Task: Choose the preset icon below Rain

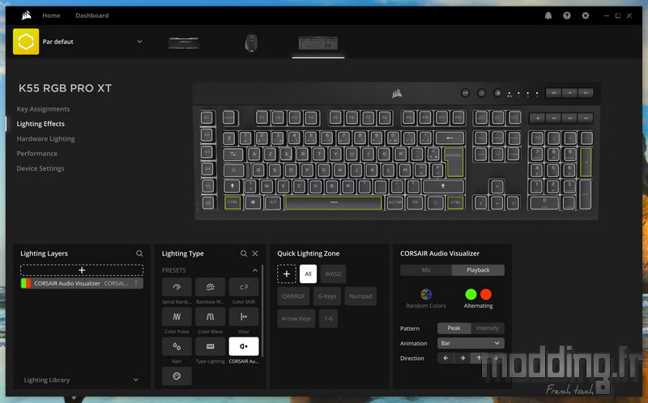Action: pyautogui.click(x=177, y=376)
